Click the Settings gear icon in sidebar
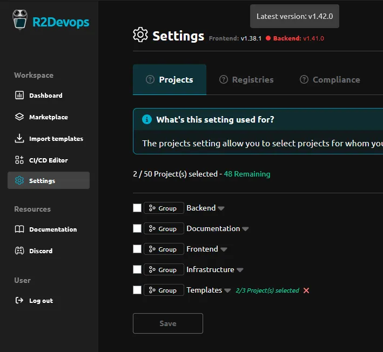This screenshot has width=383, height=352. point(19,180)
